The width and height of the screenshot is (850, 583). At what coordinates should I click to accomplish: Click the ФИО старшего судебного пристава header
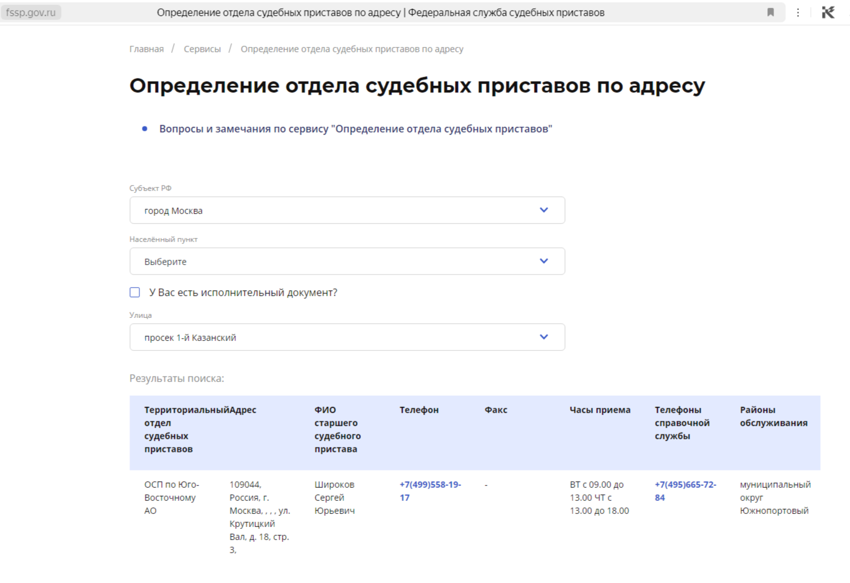[x=338, y=429]
